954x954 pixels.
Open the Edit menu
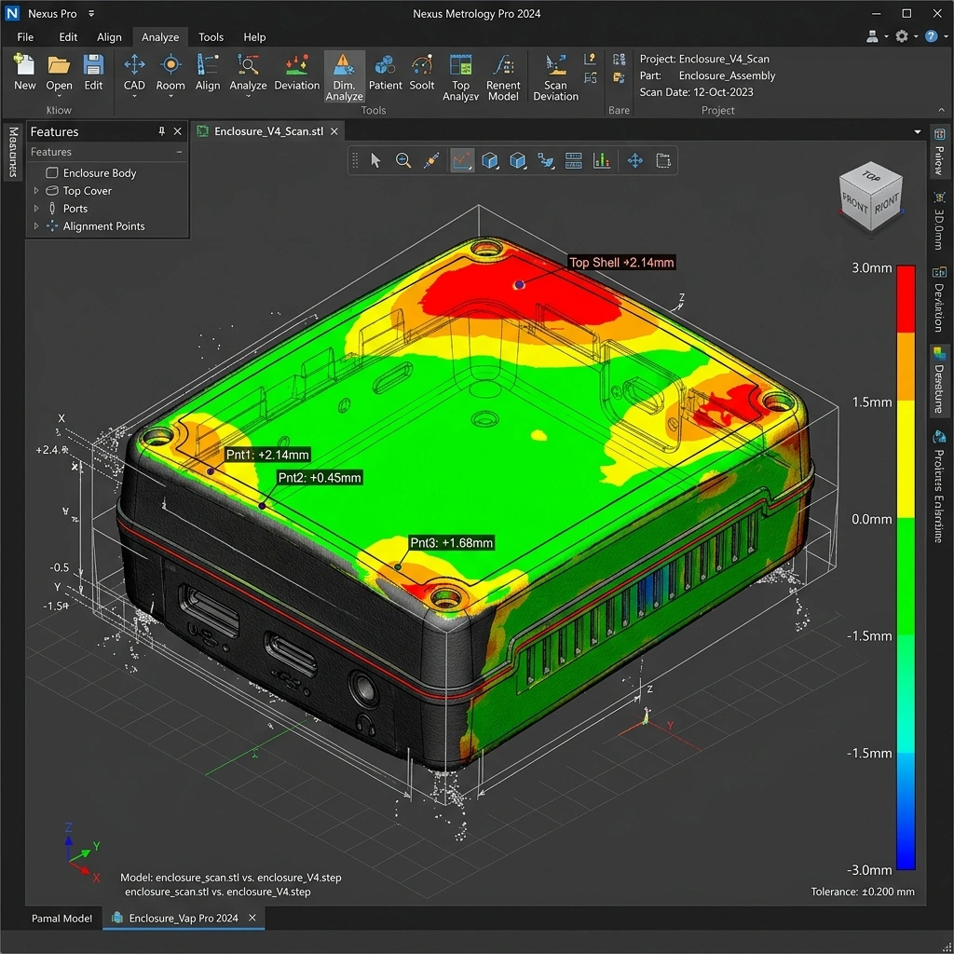coord(68,37)
